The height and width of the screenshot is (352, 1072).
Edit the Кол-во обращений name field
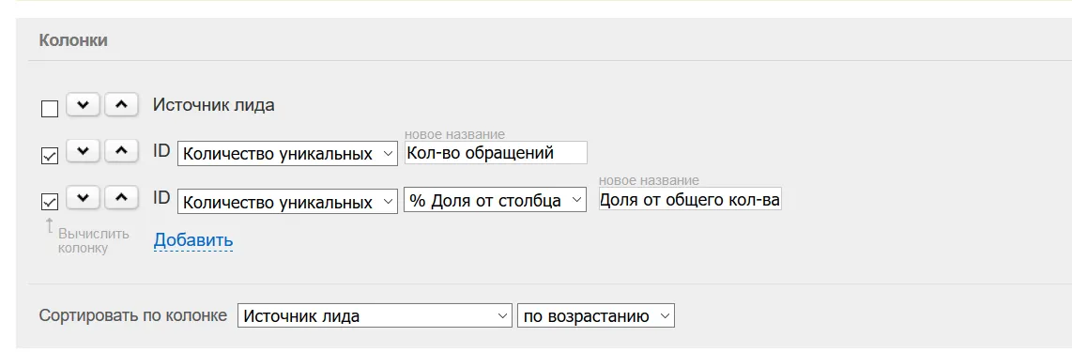tap(496, 152)
